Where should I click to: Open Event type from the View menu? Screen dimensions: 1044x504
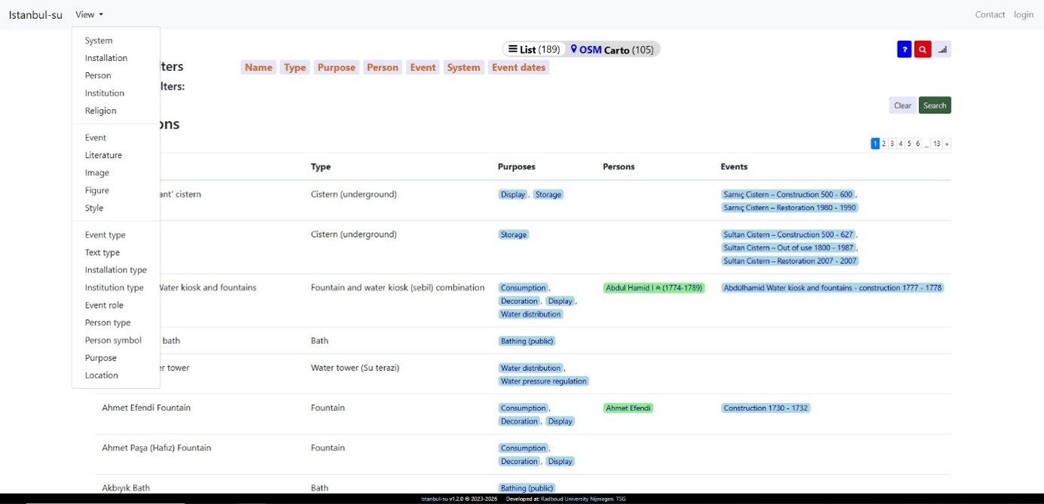point(105,235)
